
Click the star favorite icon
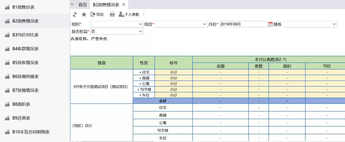(84, 14)
